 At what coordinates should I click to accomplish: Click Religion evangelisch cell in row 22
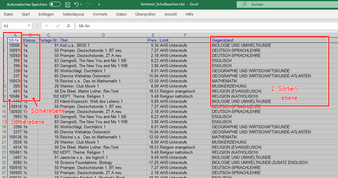coord(185,147)
